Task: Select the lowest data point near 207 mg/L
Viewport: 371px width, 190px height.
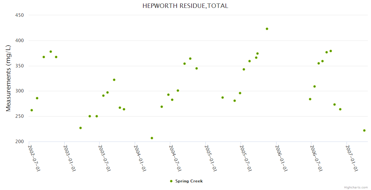Action: click(x=152, y=138)
